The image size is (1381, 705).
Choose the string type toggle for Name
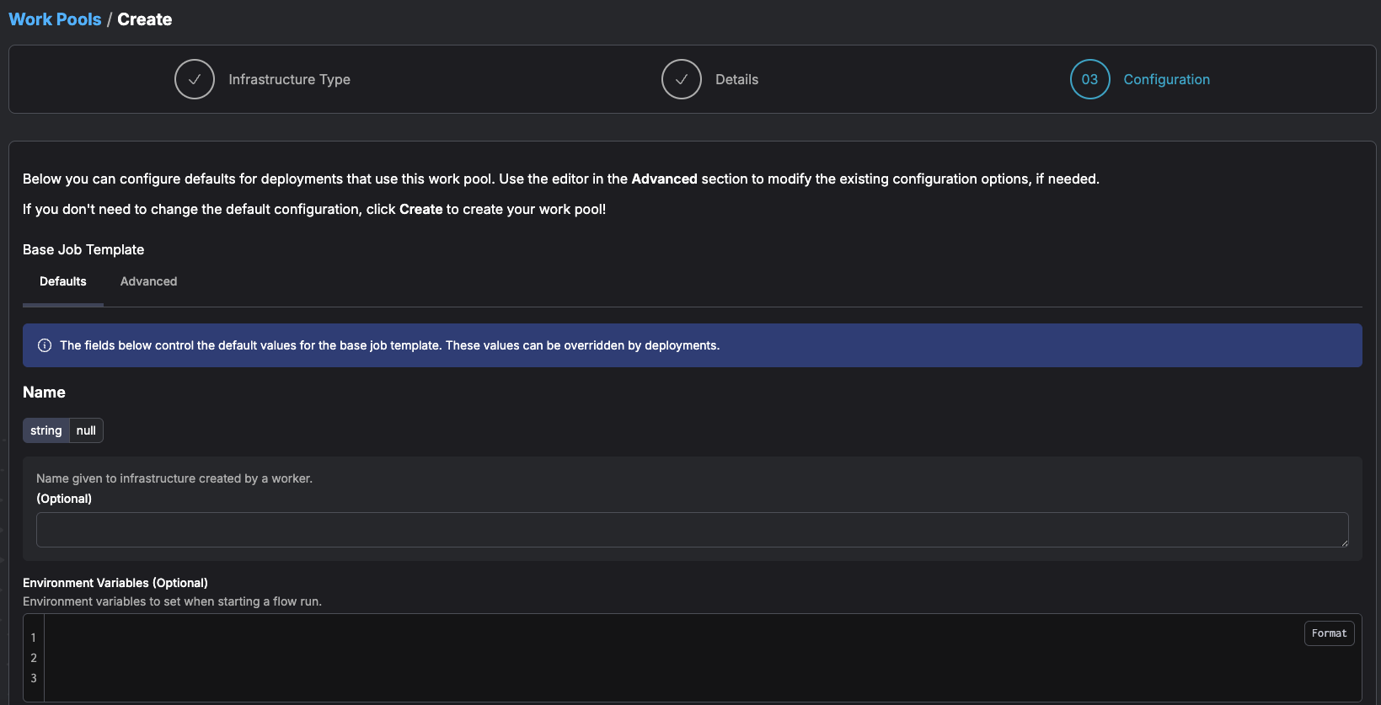46,430
